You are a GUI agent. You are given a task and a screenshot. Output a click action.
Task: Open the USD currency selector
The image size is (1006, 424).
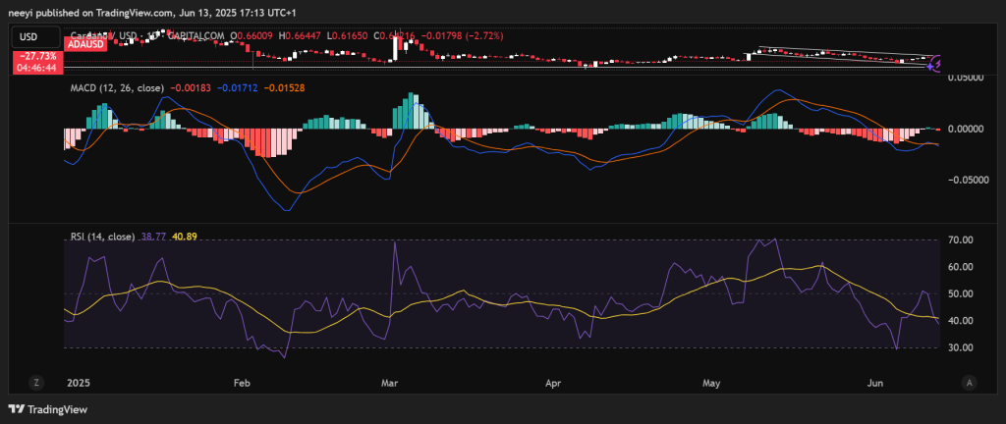click(x=31, y=37)
